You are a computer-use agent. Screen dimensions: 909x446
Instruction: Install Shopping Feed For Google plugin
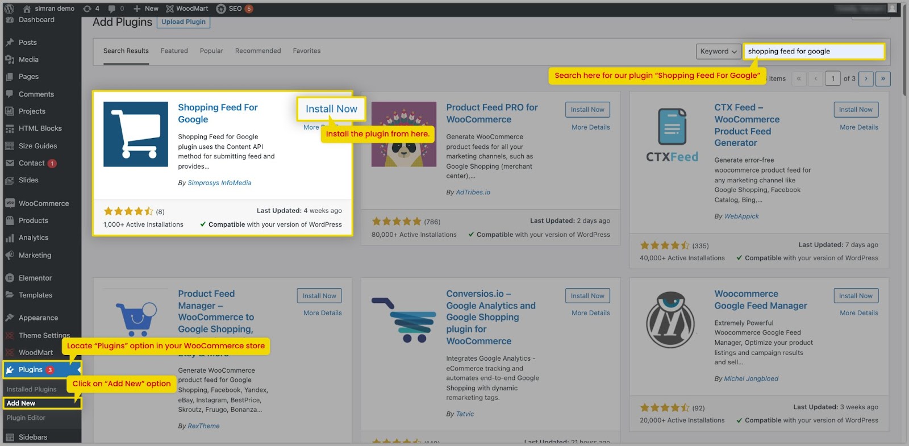(x=331, y=109)
